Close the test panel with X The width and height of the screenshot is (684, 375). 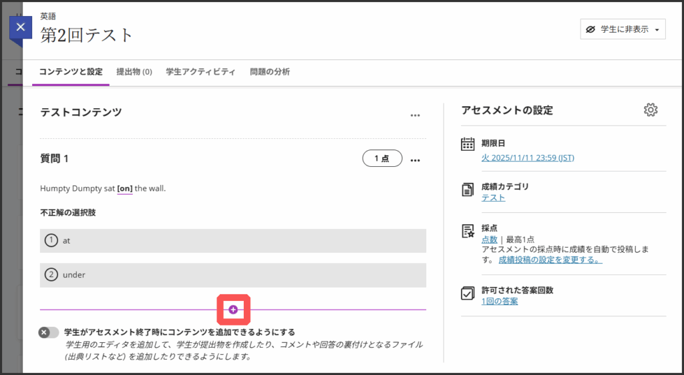point(21,27)
